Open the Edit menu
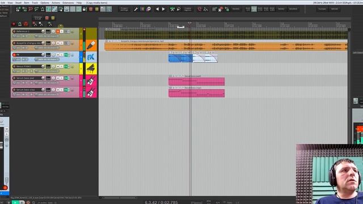363x204 pixels. [3, 3]
